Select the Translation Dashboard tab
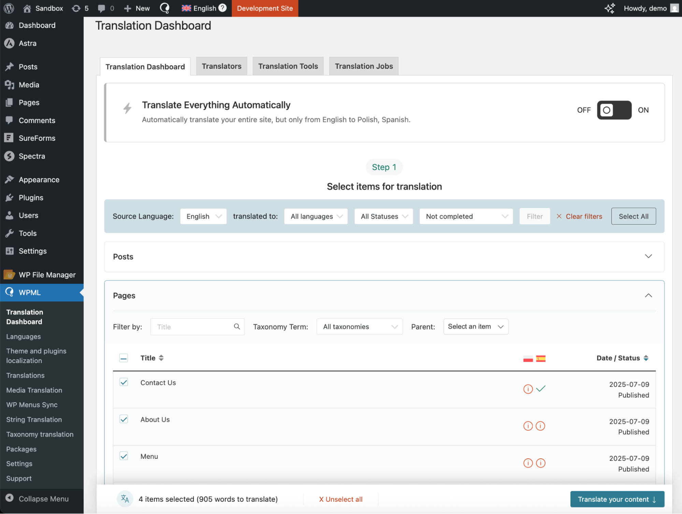The width and height of the screenshot is (682, 514). tap(145, 66)
